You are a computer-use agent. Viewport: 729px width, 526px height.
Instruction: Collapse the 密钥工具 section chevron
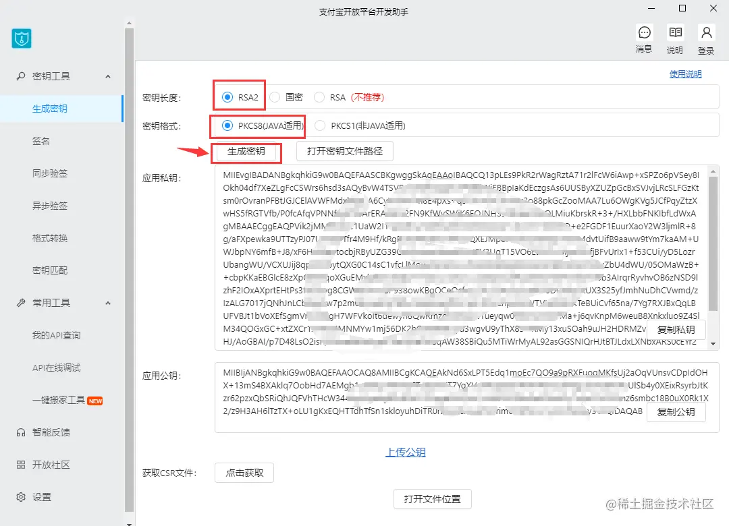click(108, 76)
